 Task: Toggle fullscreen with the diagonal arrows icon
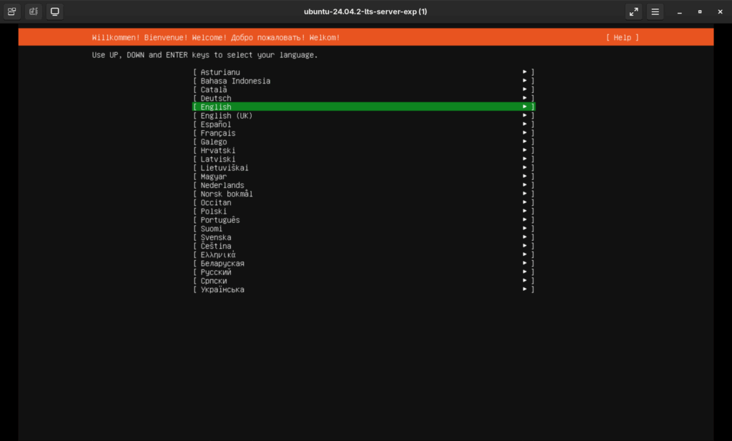633,11
